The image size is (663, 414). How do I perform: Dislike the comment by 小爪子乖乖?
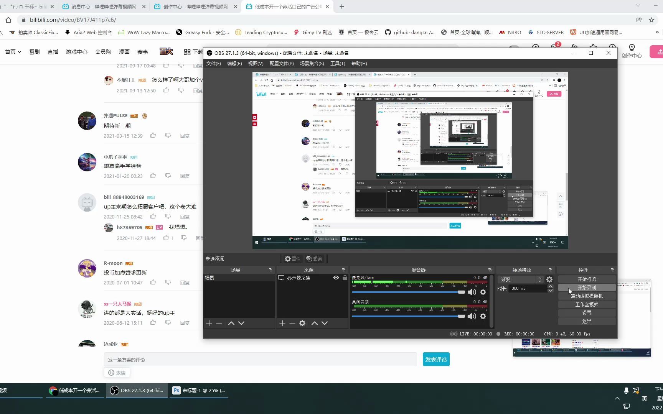168,176
